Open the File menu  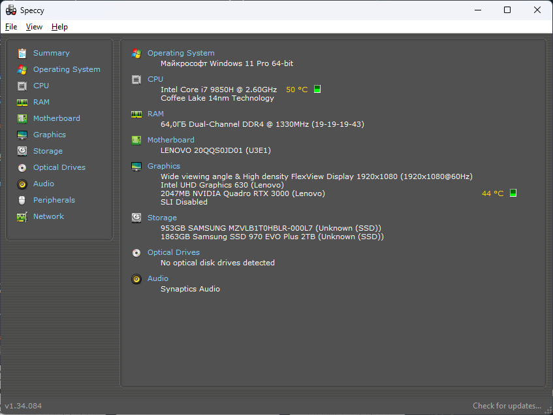click(11, 27)
